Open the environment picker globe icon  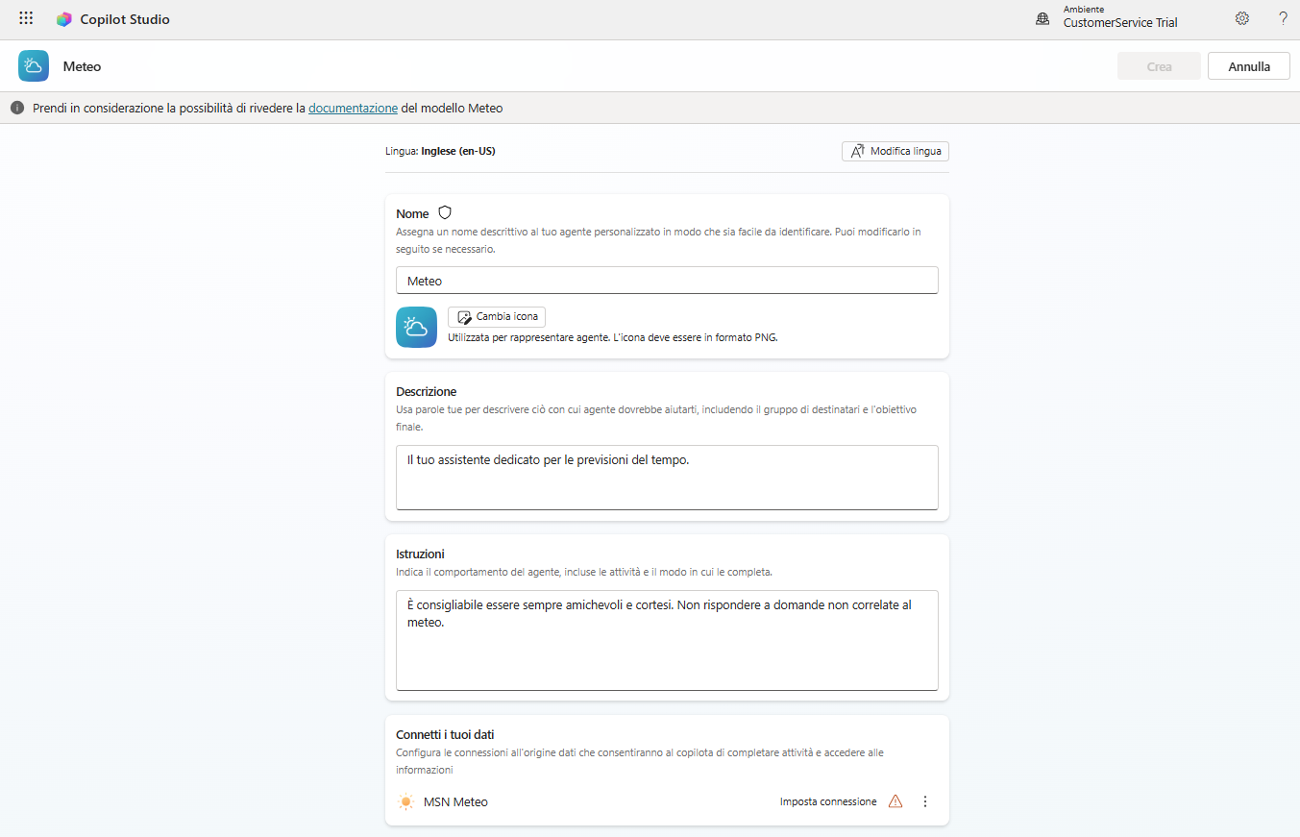[x=1042, y=18]
